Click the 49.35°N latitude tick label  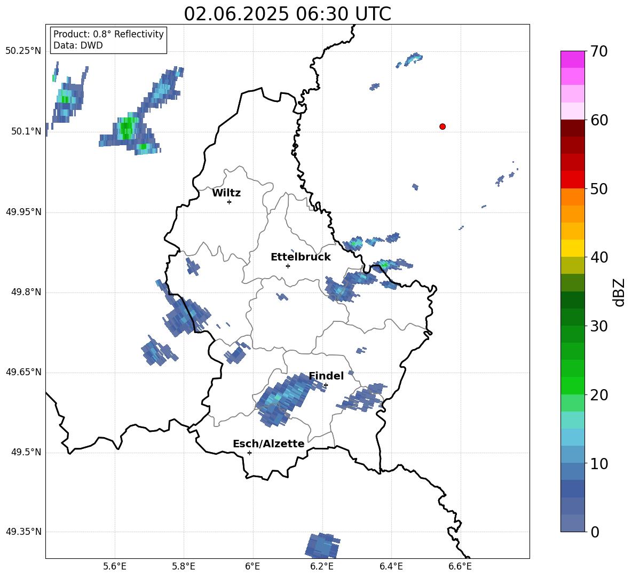(23, 532)
